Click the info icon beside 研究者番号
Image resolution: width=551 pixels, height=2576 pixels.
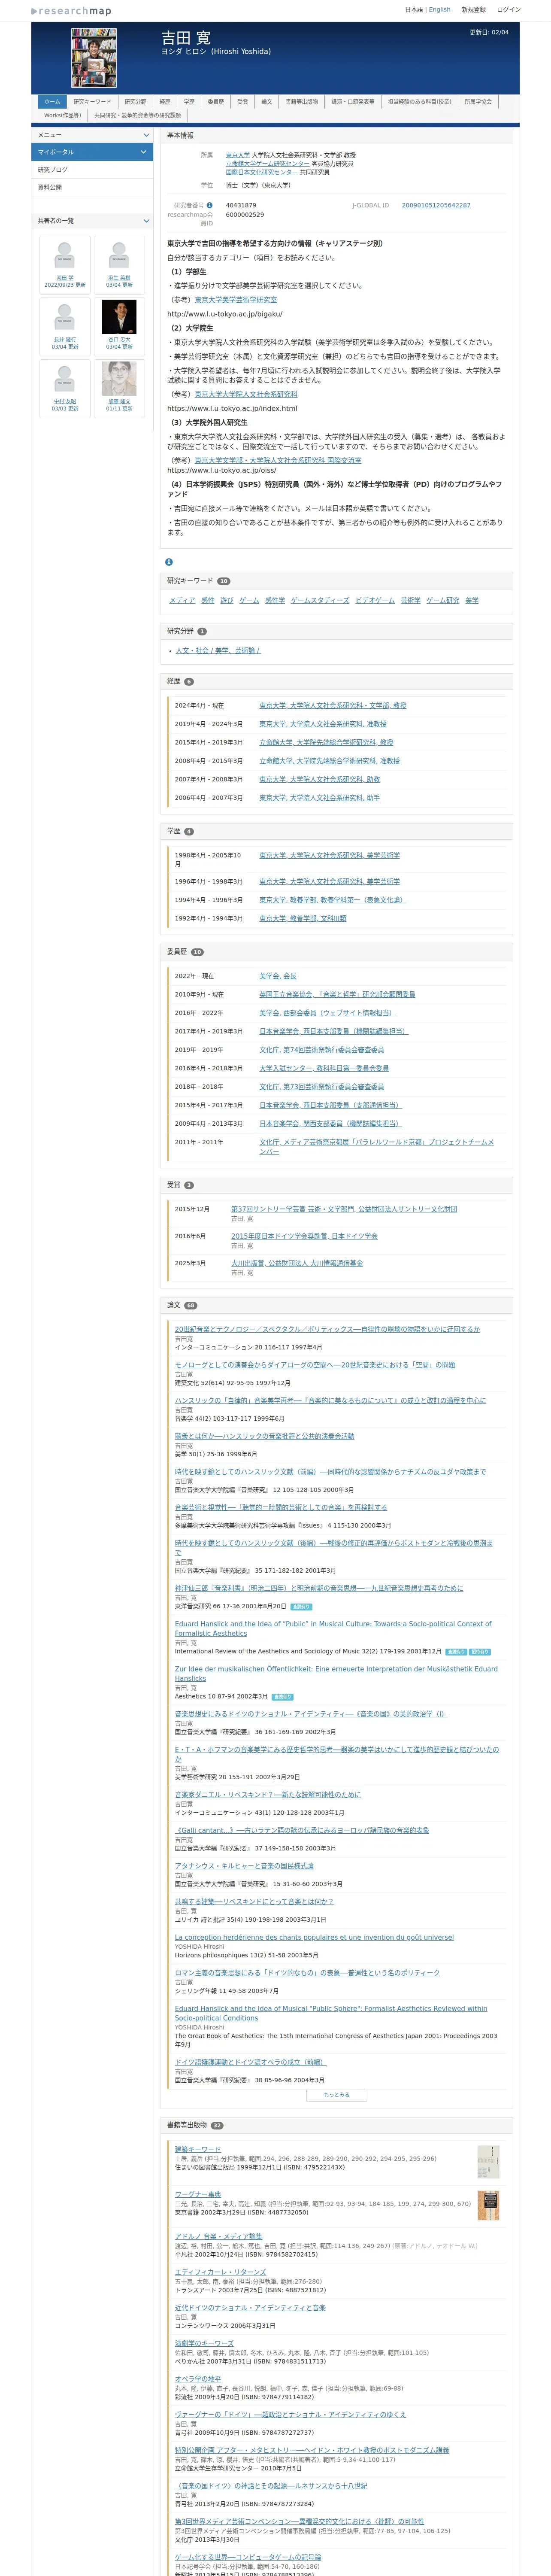coord(209,205)
